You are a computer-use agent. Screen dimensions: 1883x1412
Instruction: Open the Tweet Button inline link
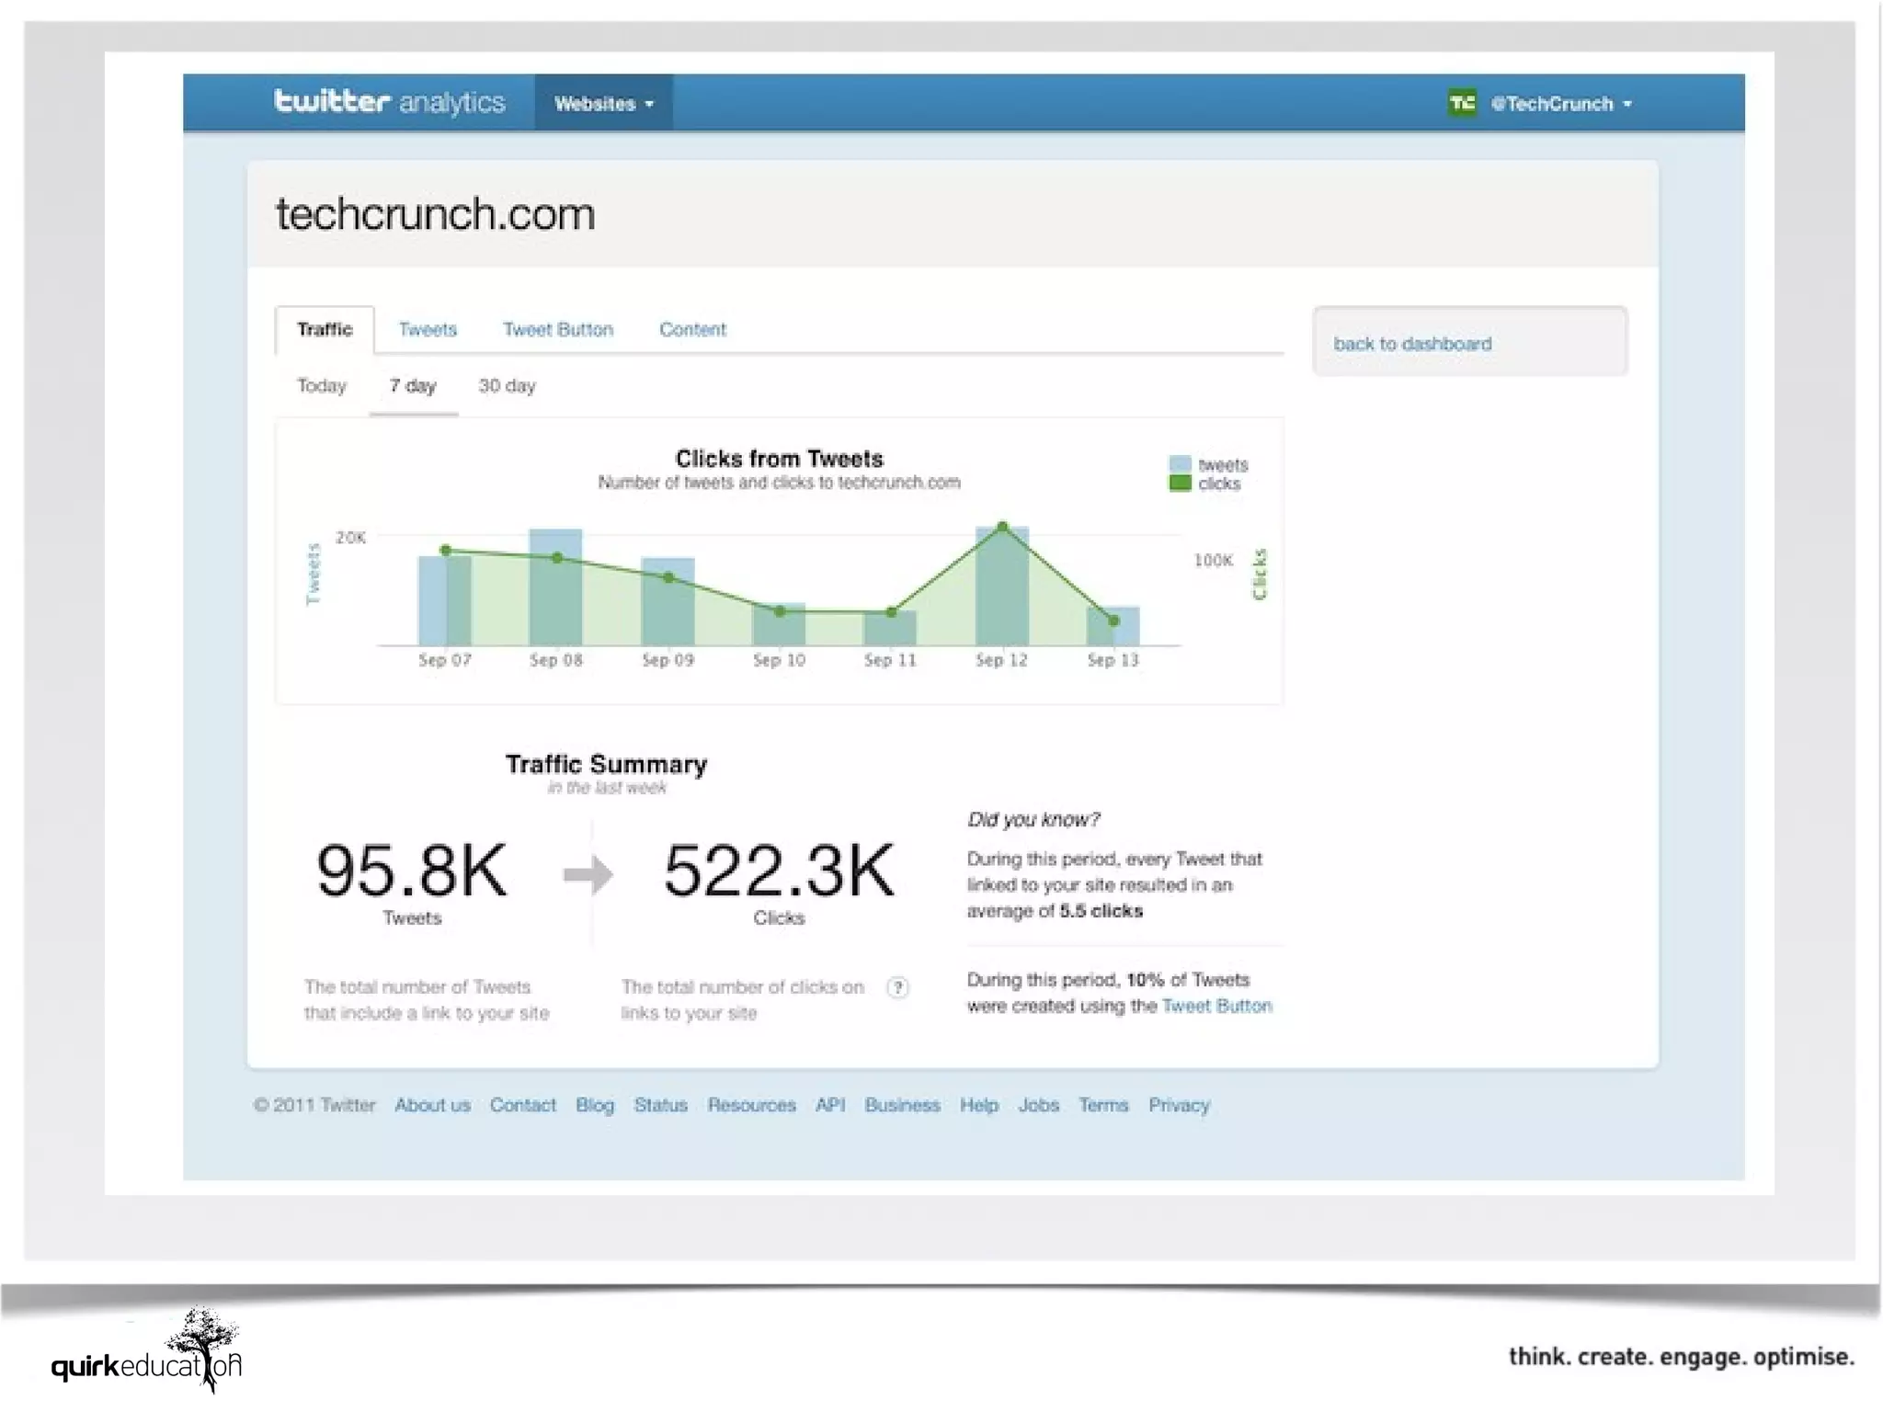(x=1216, y=1006)
